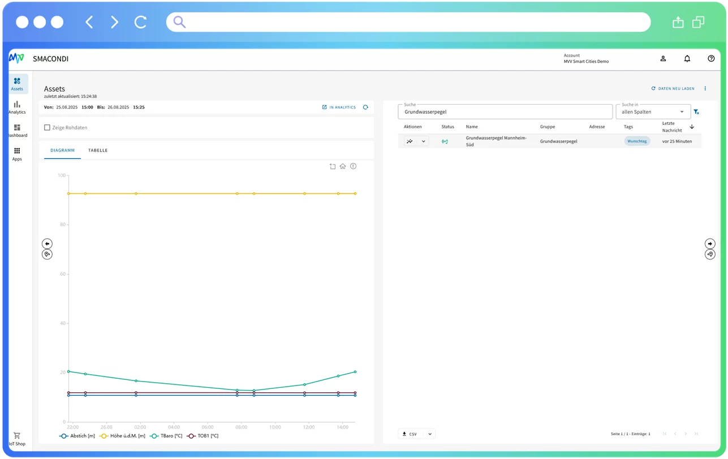Click the Wunschtag tag chip
This screenshot has width=728, height=459.
(x=637, y=141)
